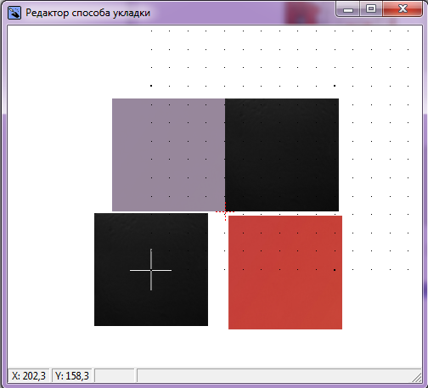The width and height of the screenshot is (428, 388).
Task: Click the bold grid dot inside red tile
Action: coord(335,270)
